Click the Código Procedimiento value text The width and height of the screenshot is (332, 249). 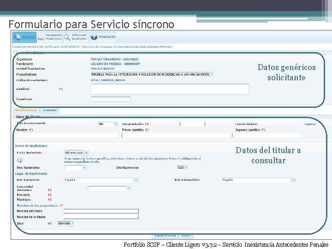tap(108, 80)
